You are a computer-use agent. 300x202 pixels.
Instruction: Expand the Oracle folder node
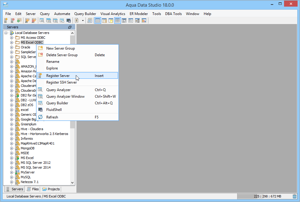point(12,47)
